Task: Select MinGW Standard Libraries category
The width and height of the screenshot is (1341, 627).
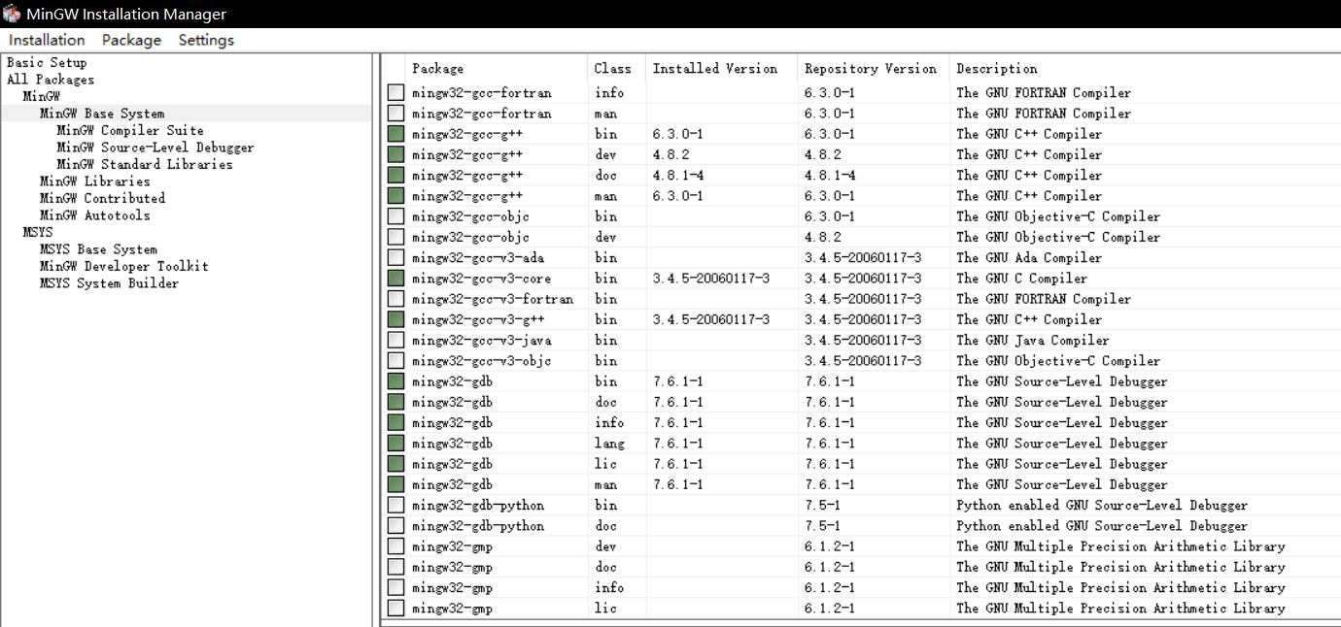Action: click(145, 164)
